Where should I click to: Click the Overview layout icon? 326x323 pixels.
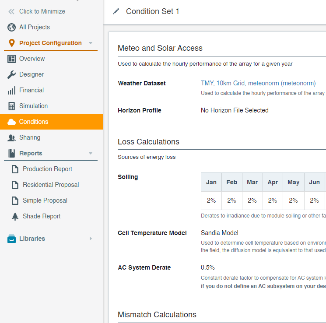coord(12,59)
